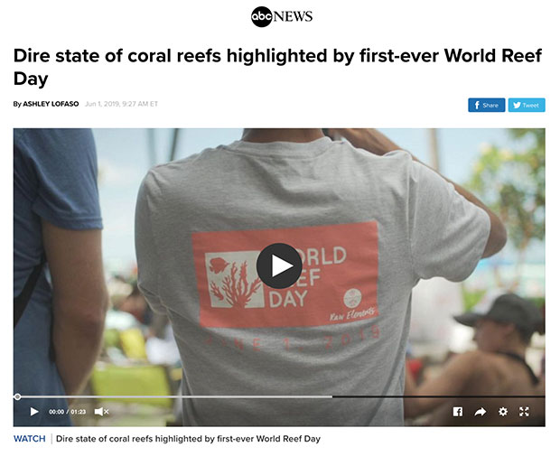Enter fullscreen mode with expand icon

point(524,412)
